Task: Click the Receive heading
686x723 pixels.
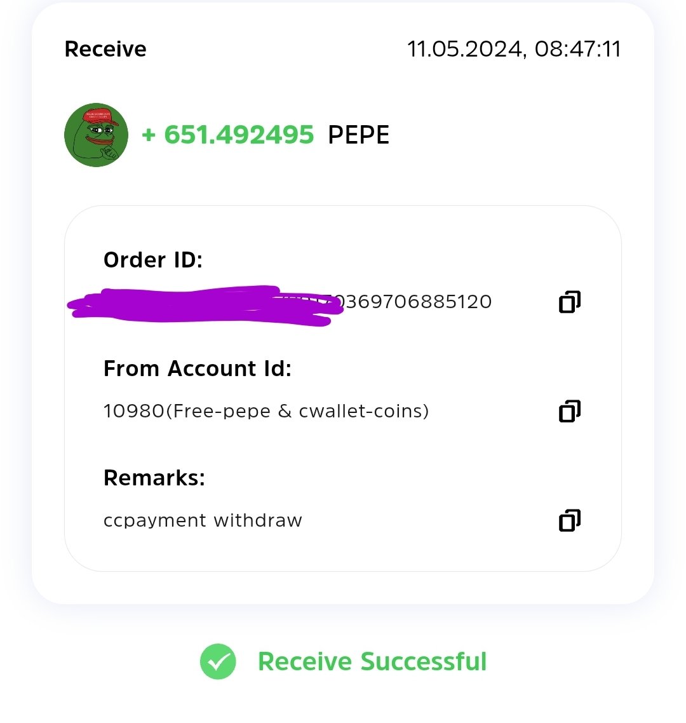Action: tap(105, 49)
